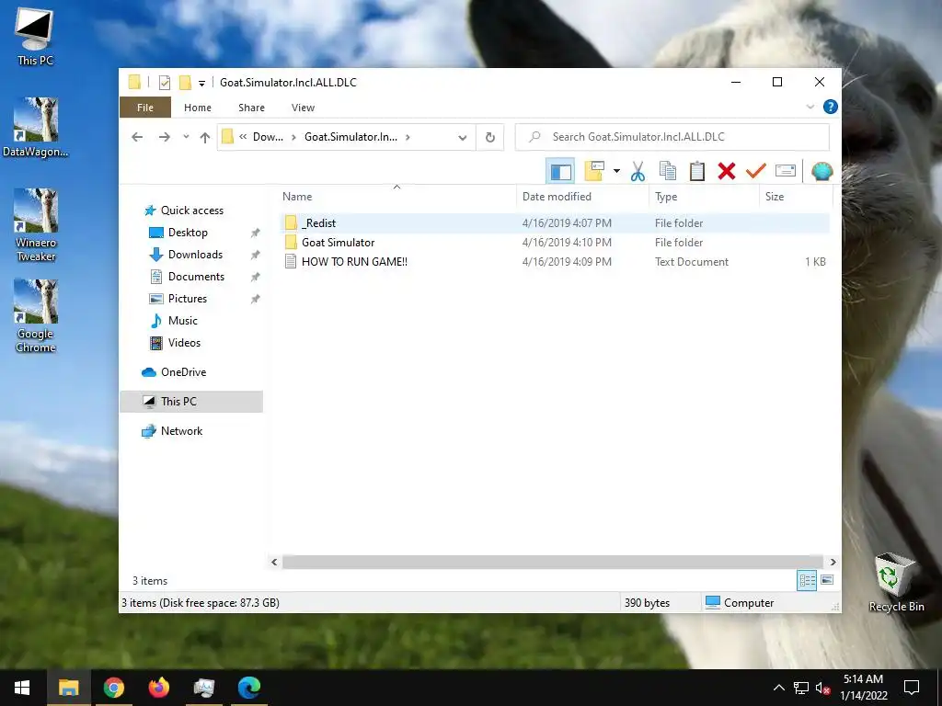Open the Windows Start menu
This screenshot has width=942, height=706.
click(x=22, y=688)
